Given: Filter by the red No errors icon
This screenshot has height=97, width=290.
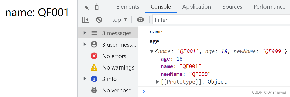Looking at the screenshot, I should pos(94,56).
